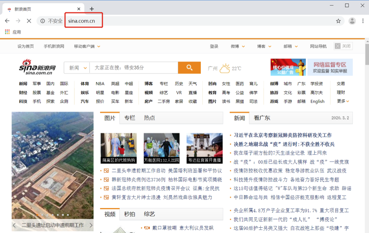The image size is (369, 233).
Task: Click the 网络监督专区 banner
Action: (x=330, y=67)
